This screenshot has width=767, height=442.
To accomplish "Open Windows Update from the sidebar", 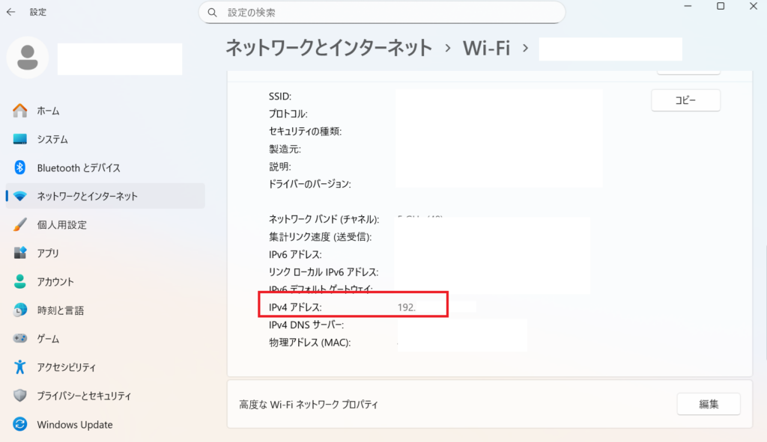I will pyautogui.click(x=74, y=425).
